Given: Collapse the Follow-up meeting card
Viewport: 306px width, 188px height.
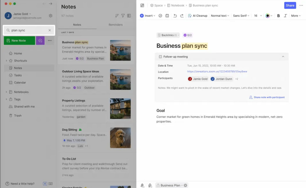Looking at the screenshot, I should [x=283, y=57].
